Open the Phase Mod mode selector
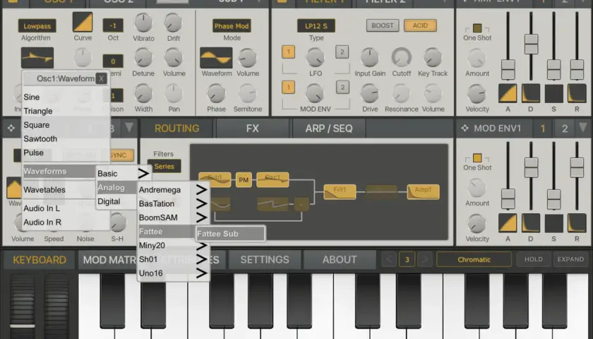The width and height of the screenshot is (593, 339). pyautogui.click(x=232, y=25)
